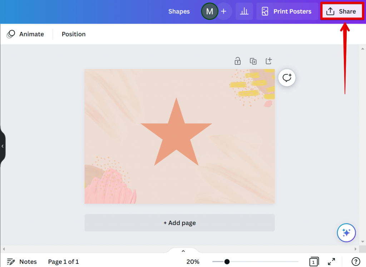Lock the page with the padlock icon
Viewport: 366px width, 267px height.
237,61
